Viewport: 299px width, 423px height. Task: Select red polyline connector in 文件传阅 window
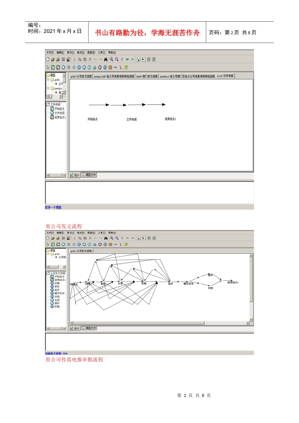121,67
